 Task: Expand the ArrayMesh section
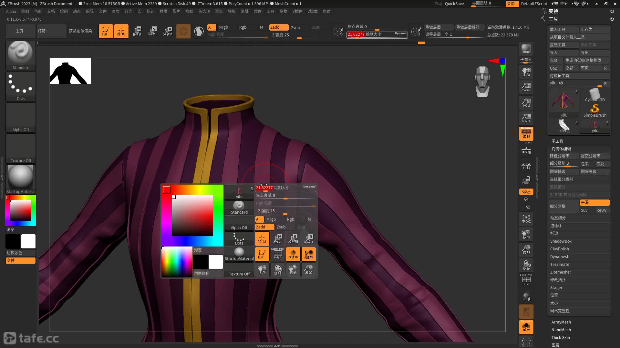tap(561, 322)
